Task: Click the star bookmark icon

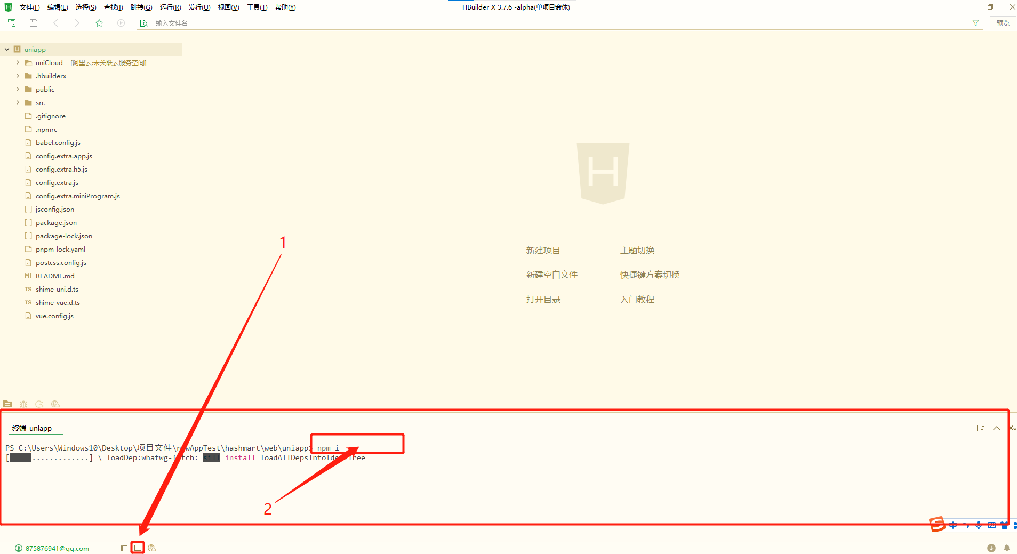Action: [99, 23]
